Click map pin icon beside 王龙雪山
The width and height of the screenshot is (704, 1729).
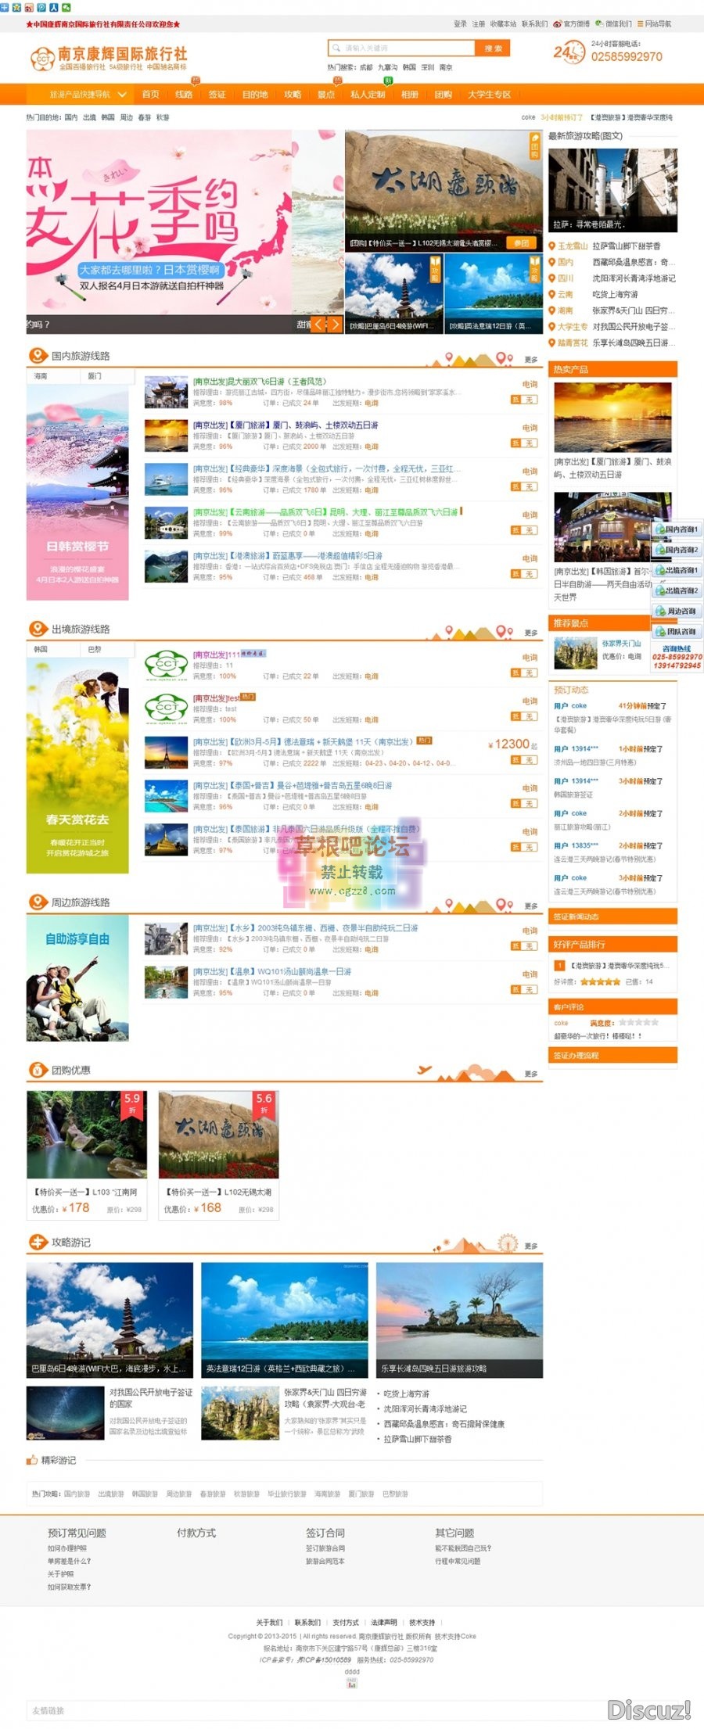[x=551, y=246]
